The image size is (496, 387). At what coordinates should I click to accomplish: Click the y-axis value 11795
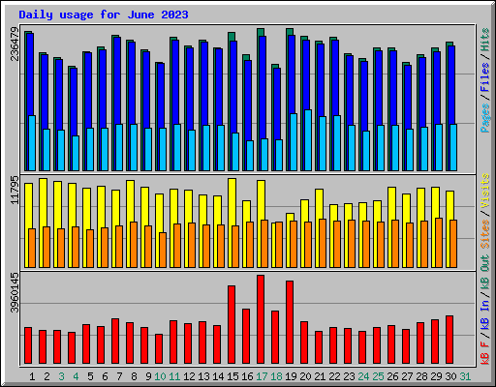(x=15, y=190)
